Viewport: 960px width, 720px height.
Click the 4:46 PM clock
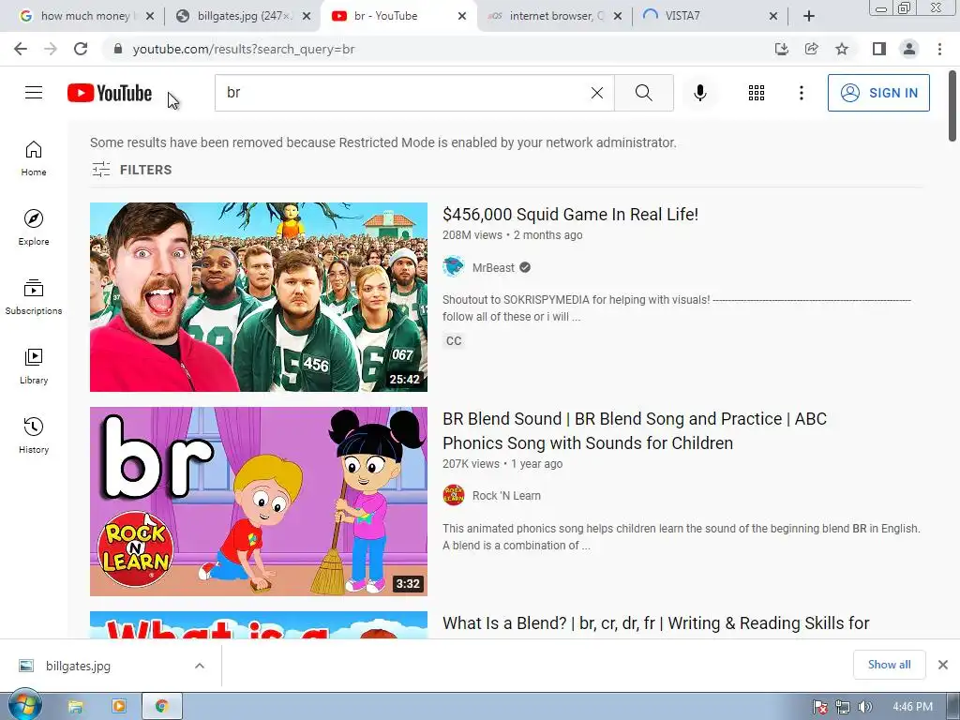[912, 707]
